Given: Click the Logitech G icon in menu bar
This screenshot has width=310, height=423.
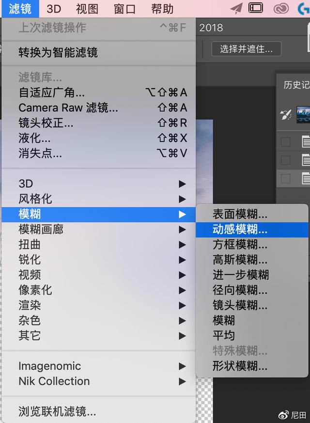Looking at the screenshot, I should pyautogui.click(x=304, y=8).
